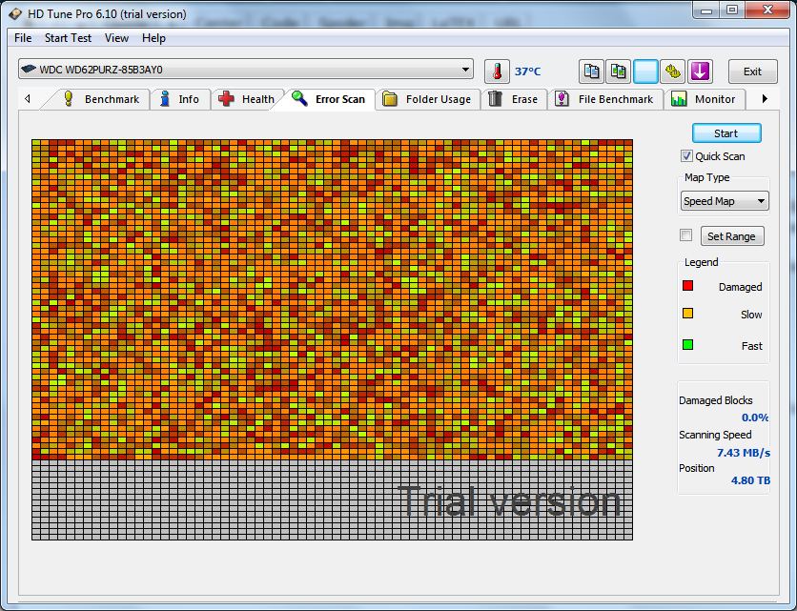
Task: Open the View menu
Action: 116,38
